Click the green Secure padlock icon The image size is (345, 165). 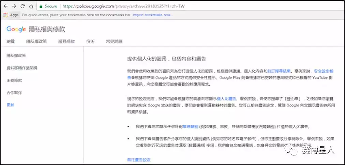coord(41,6)
